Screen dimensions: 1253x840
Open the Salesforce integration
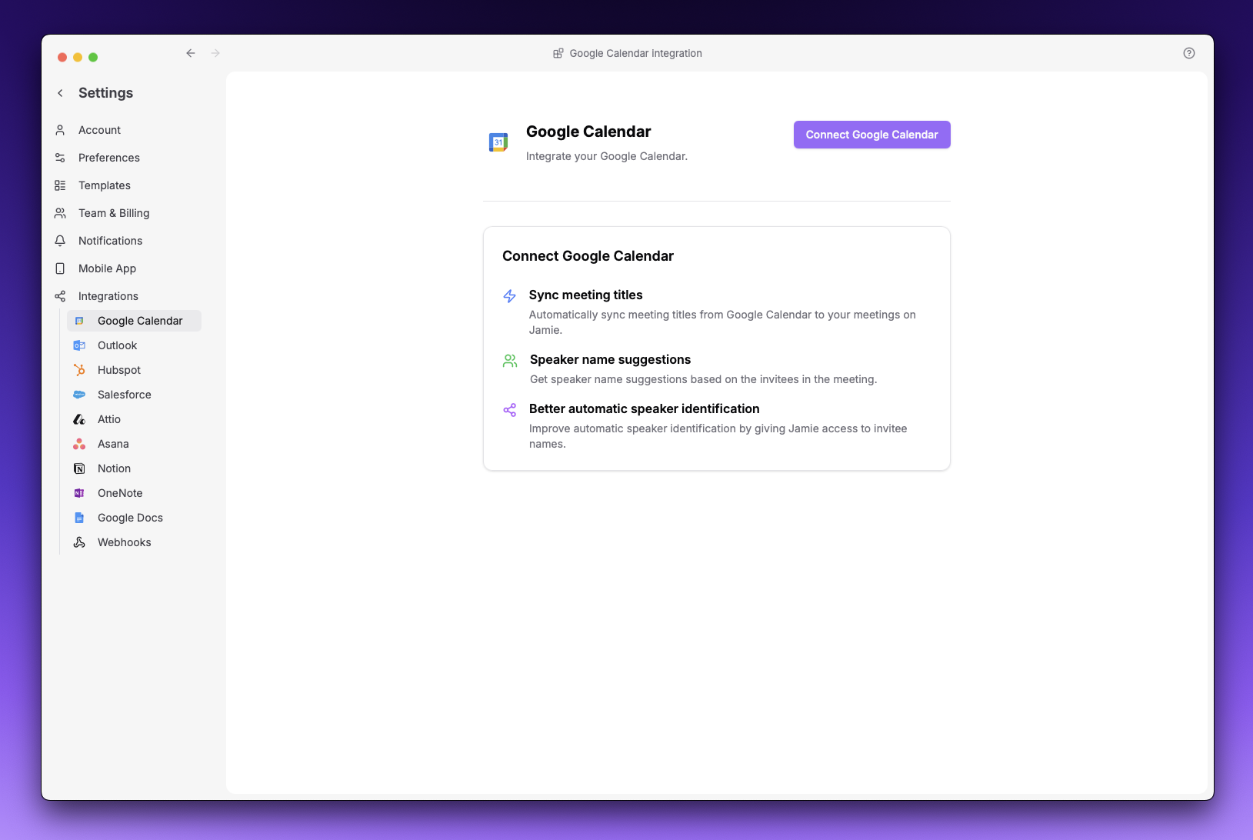tap(123, 395)
